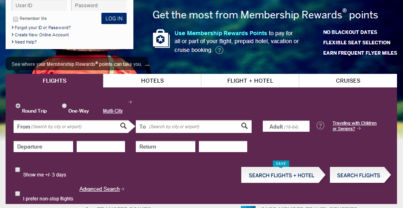Click arrow icon beside Advanced Search
This screenshot has height=208, width=403.
click(x=123, y=189)
